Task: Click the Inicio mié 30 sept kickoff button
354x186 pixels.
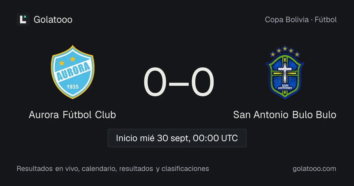Action: (177, 138)
